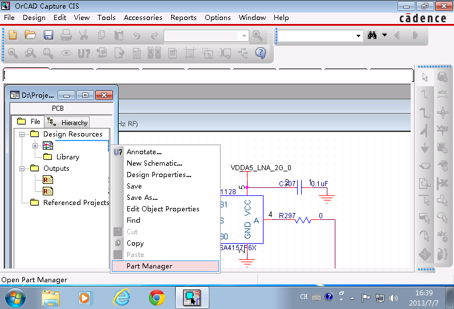Expand the design file node
This screenshot has height=309, width=454.
(35, 146)
